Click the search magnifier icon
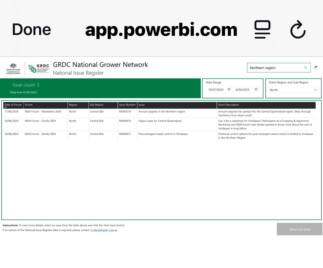Screen dimensions: 323x268 click(x=305, y=68)
